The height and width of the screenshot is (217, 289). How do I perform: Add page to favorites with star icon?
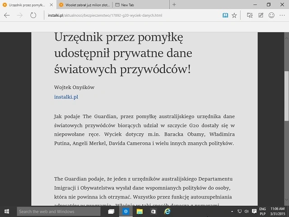tap(234, 15)
